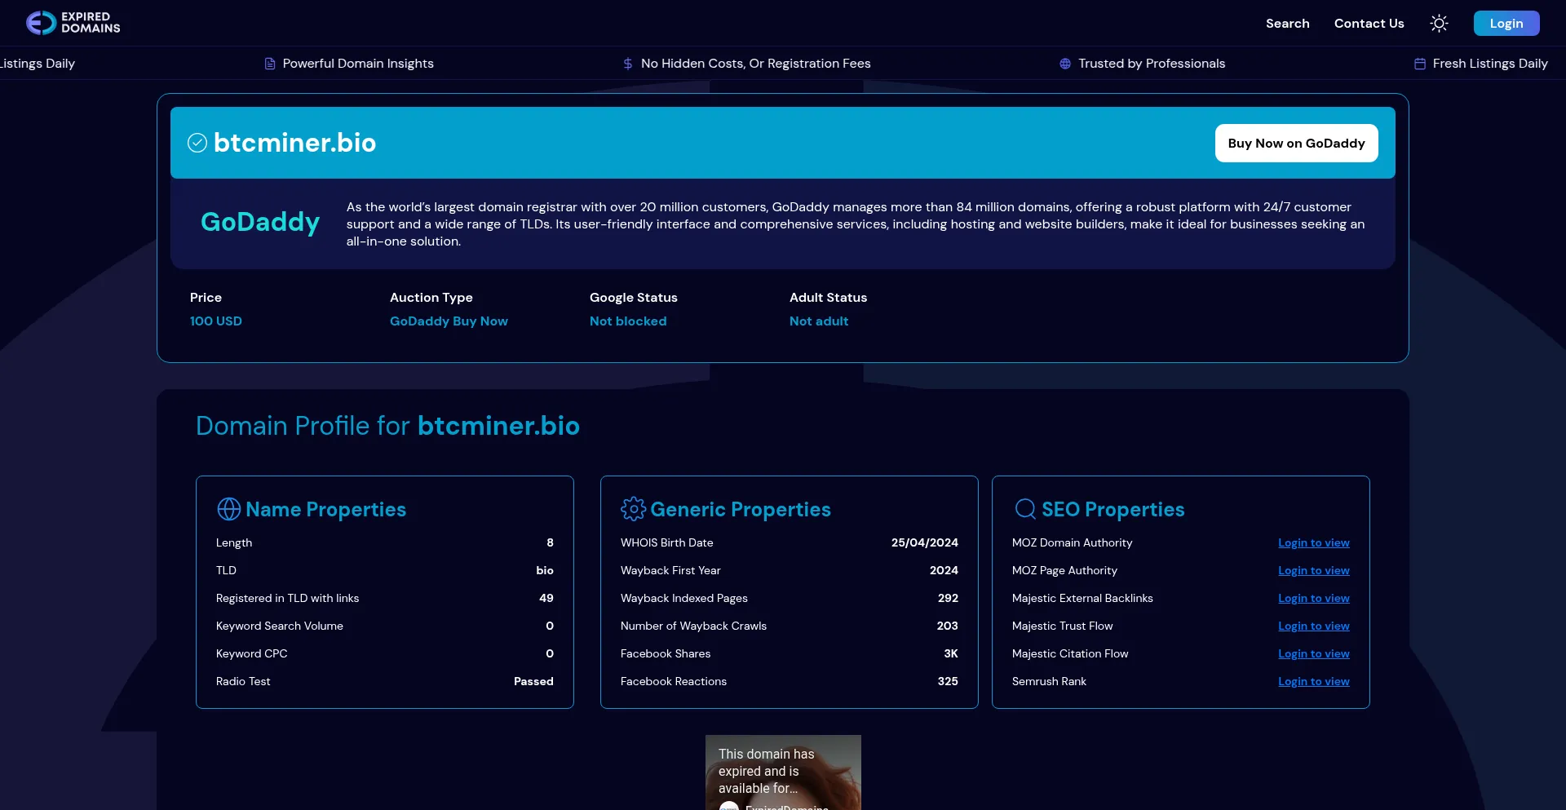Image resolution: width=1566 pixels, height=810 pixels.
Task: Click the dollar icon beside No Hidden Costs
Action: (628, 64)
